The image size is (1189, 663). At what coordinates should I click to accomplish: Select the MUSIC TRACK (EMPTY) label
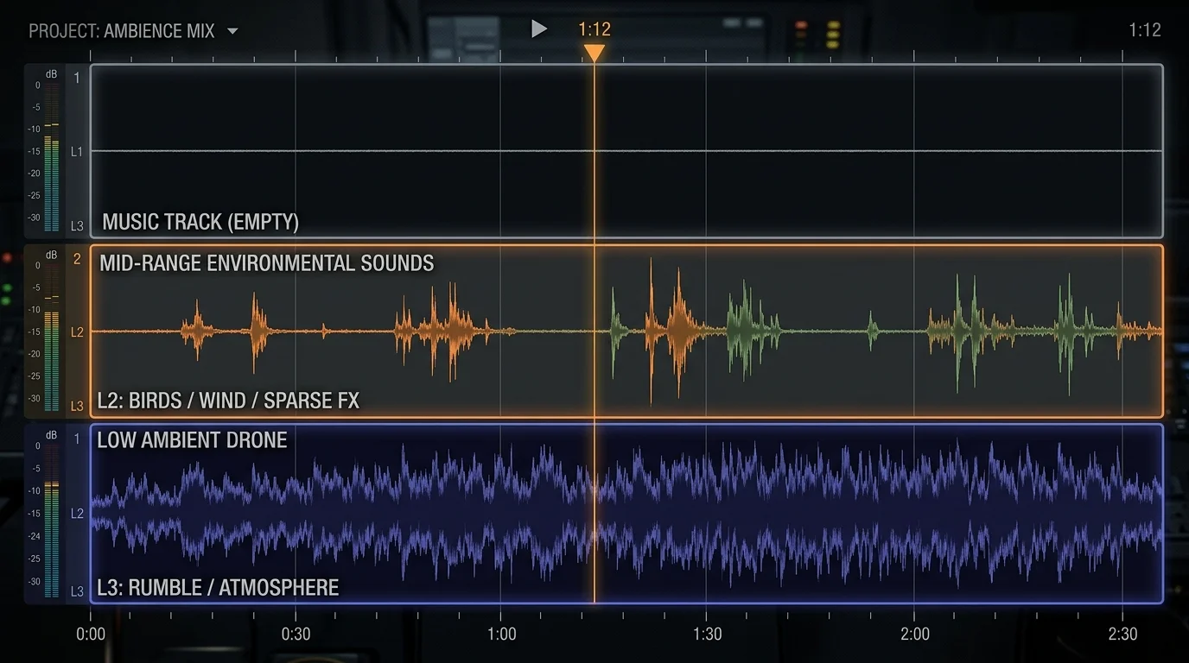tap(200, 222)
